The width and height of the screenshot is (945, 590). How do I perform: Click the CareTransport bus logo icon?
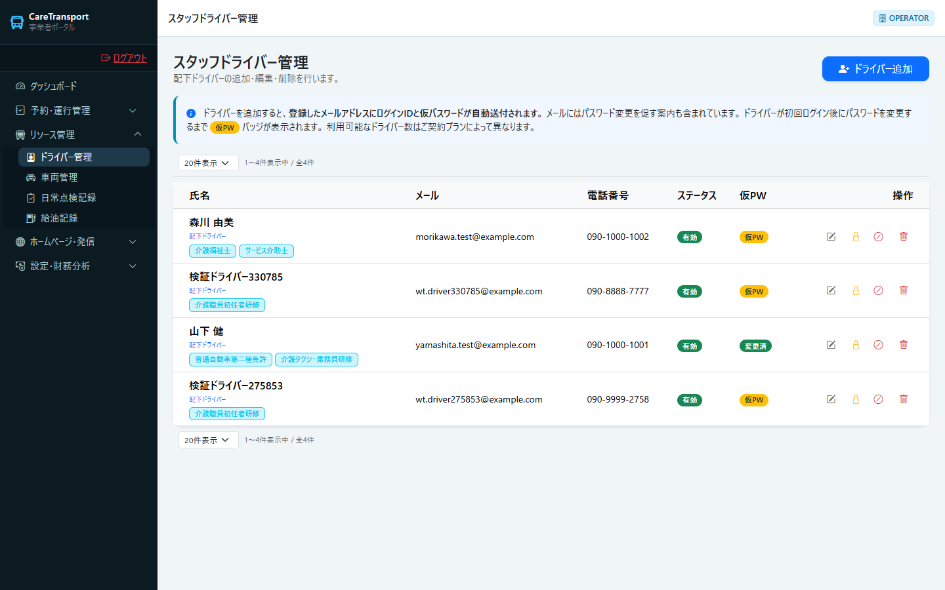point(17,22)
